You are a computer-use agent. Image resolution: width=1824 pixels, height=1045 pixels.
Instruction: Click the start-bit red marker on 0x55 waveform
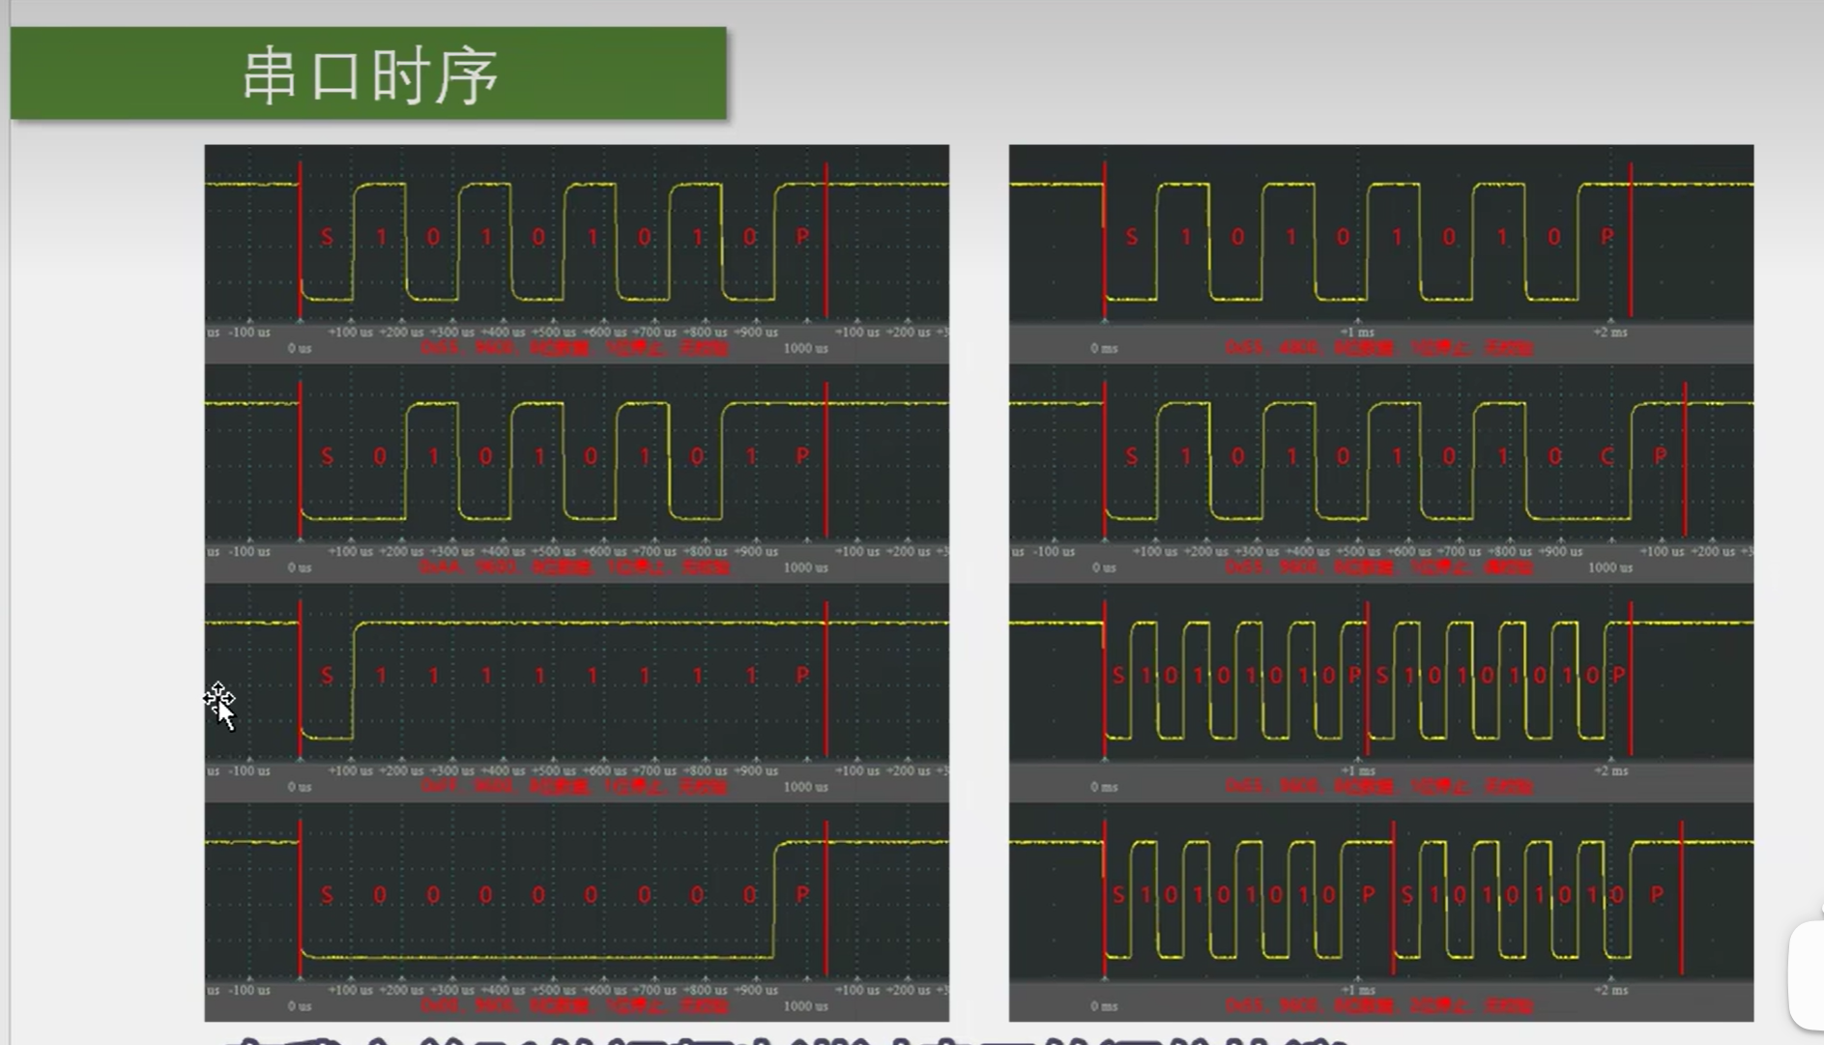pyautogui.click(x=301, y=240)
